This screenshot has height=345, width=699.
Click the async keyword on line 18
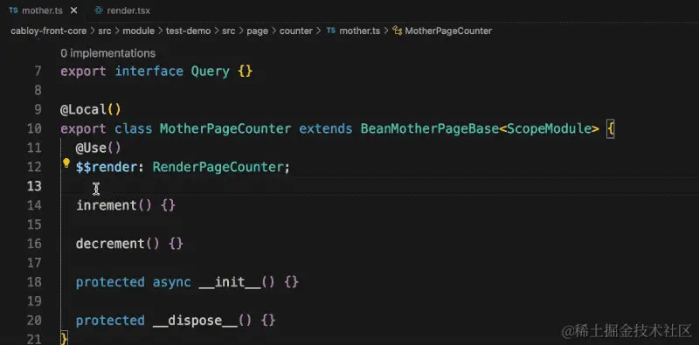pyautogui.click(x=171, y=282)
